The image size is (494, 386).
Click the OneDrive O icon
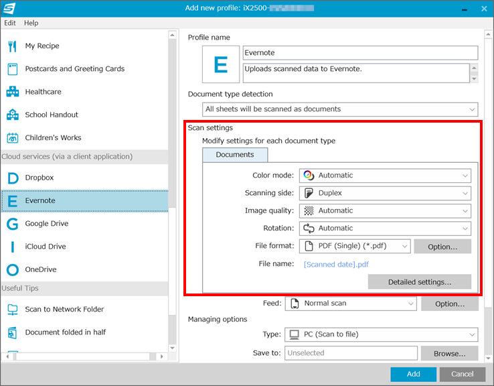pos(12,270)
